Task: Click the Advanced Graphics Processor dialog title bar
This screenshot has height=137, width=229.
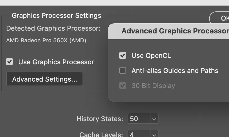Action: pyautogui.click(x=173, y=31)
